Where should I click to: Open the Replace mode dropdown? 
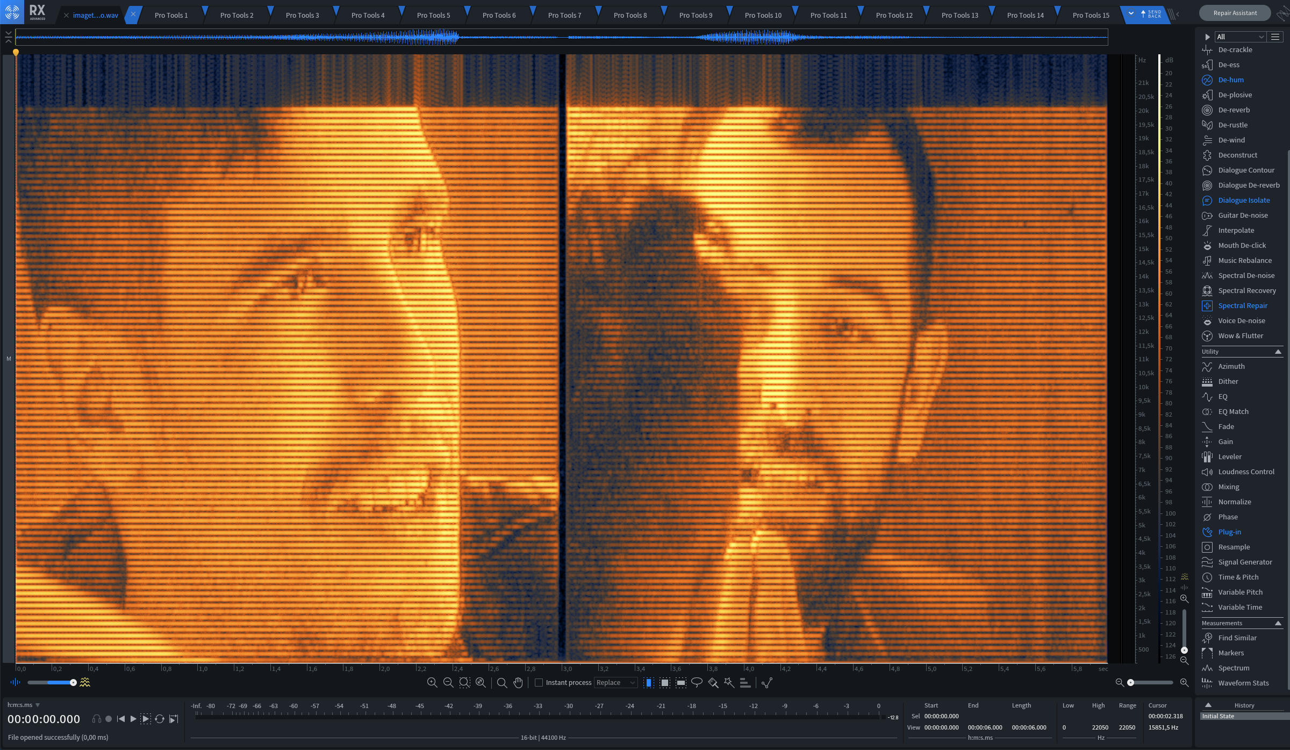615,682
